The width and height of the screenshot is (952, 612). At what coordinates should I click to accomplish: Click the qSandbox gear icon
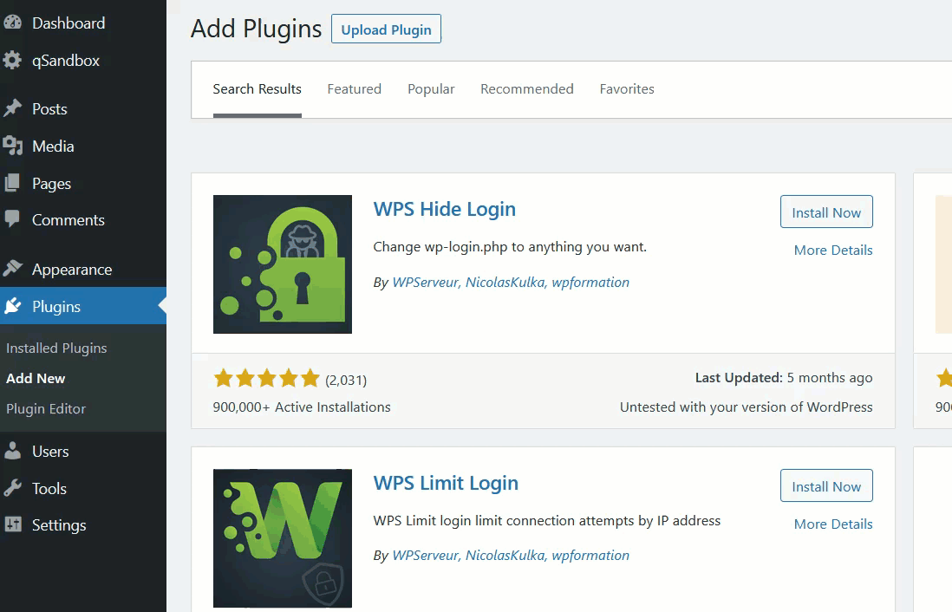pyautogui.click(x=12, y=61)
